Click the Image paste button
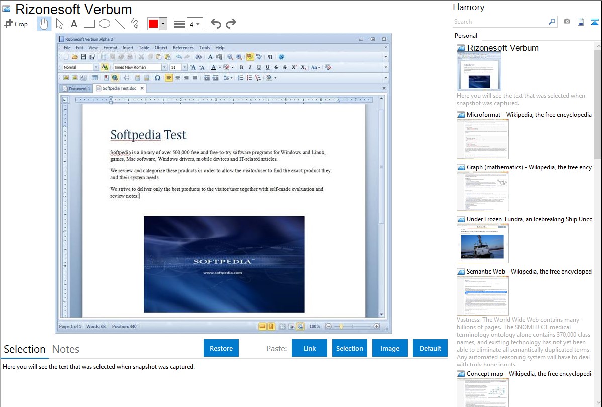This screenshot has height=407, width=602. [389, 348]
